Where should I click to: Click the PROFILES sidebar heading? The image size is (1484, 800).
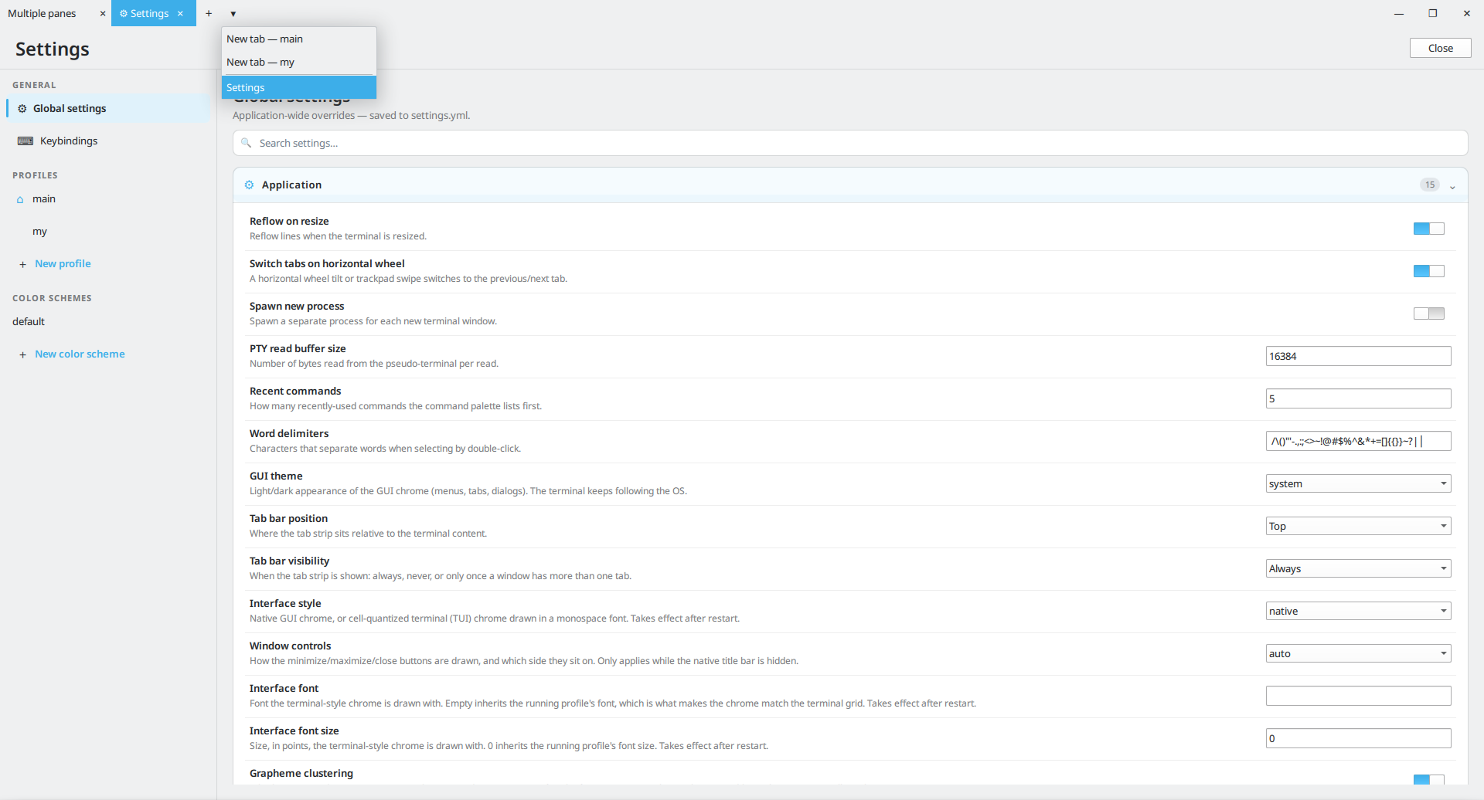35,175
